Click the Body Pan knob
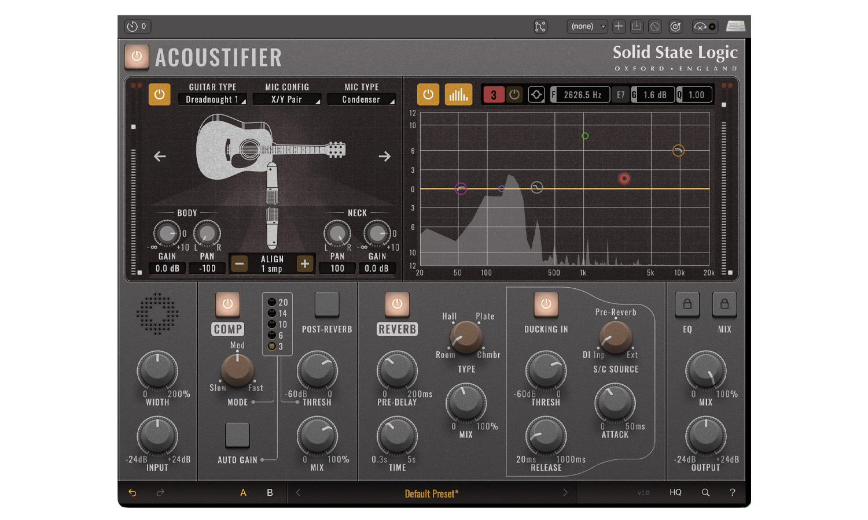 [x=207, y=233]
